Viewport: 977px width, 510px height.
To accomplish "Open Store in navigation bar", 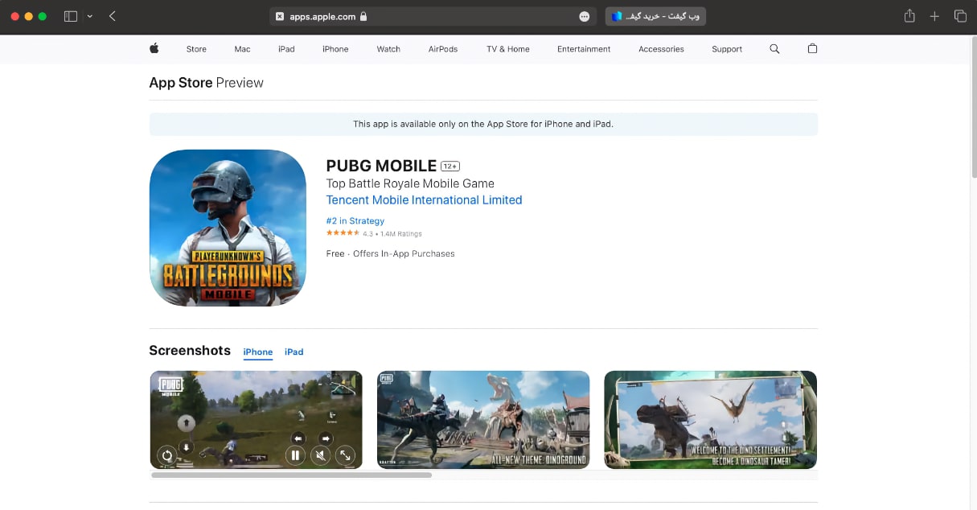I will pos(196,49).
